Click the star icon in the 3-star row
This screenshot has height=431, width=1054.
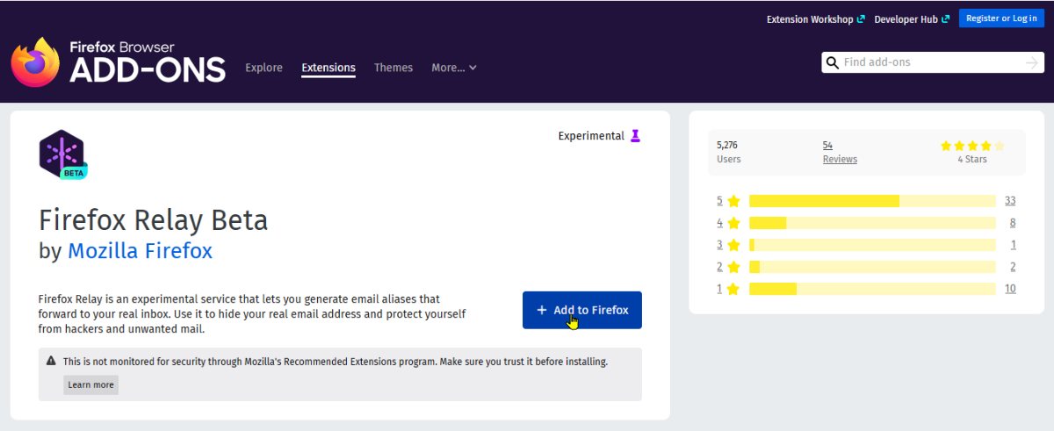click(733, 245)
